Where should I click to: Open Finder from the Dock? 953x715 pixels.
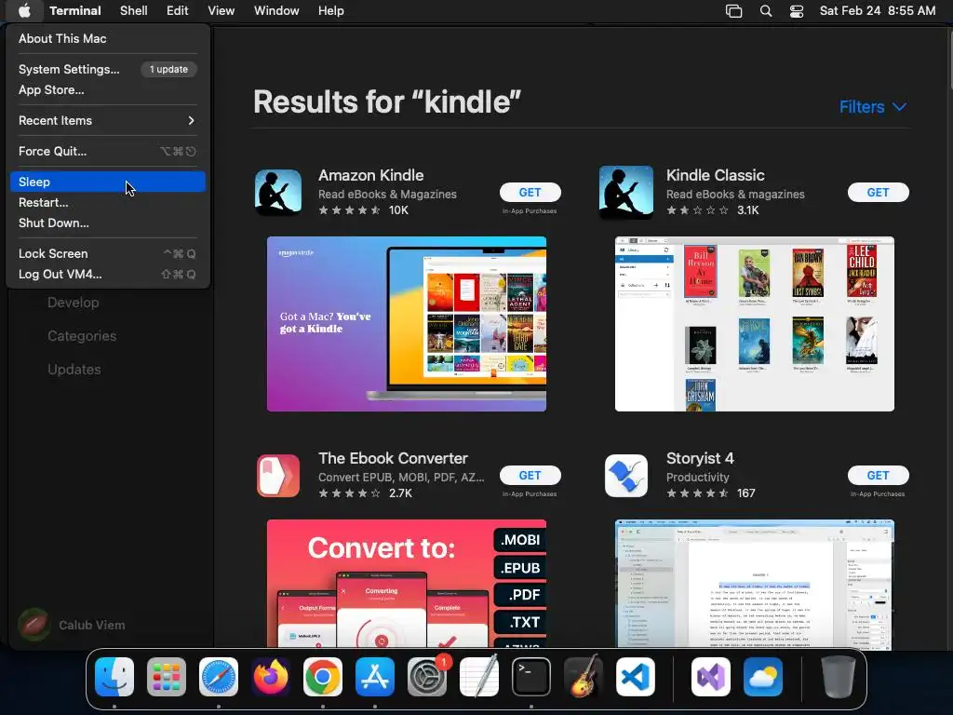114,677
